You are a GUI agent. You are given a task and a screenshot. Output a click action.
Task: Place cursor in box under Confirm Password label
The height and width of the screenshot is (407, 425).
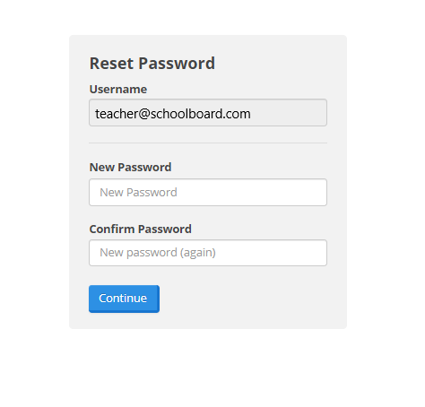coord(208,253)
